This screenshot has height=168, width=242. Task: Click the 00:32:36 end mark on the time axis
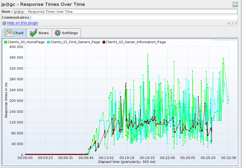click(x=229, y=158)
